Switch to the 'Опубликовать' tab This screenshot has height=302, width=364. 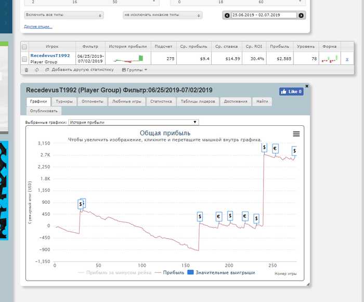click(x=44, y=111)
